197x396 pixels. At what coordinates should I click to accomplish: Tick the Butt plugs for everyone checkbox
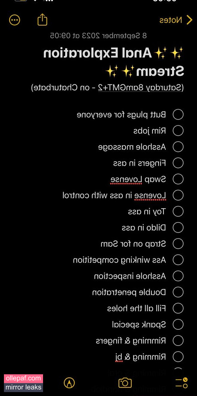click(x=178, y=114)
